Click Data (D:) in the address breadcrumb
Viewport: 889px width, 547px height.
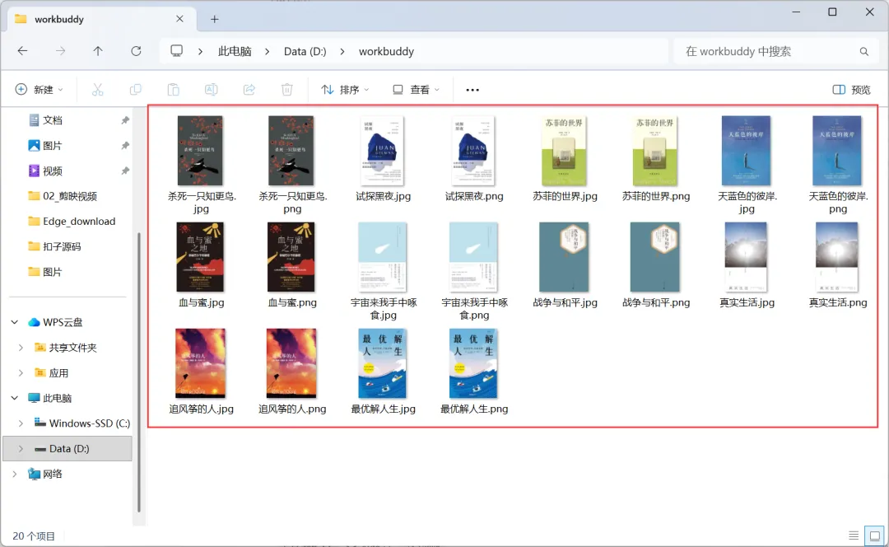(x=305, y=52)
